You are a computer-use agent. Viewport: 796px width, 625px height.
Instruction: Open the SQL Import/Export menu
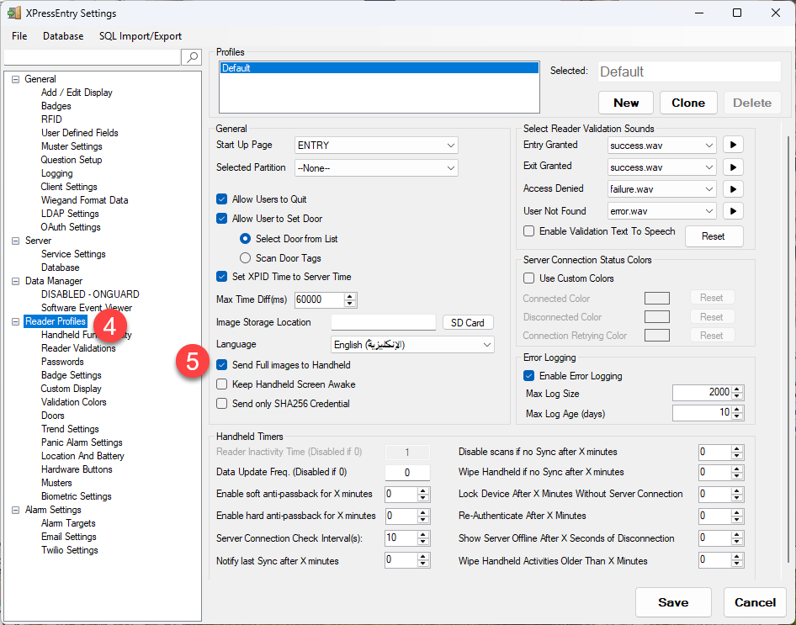(x=141, y=36)
